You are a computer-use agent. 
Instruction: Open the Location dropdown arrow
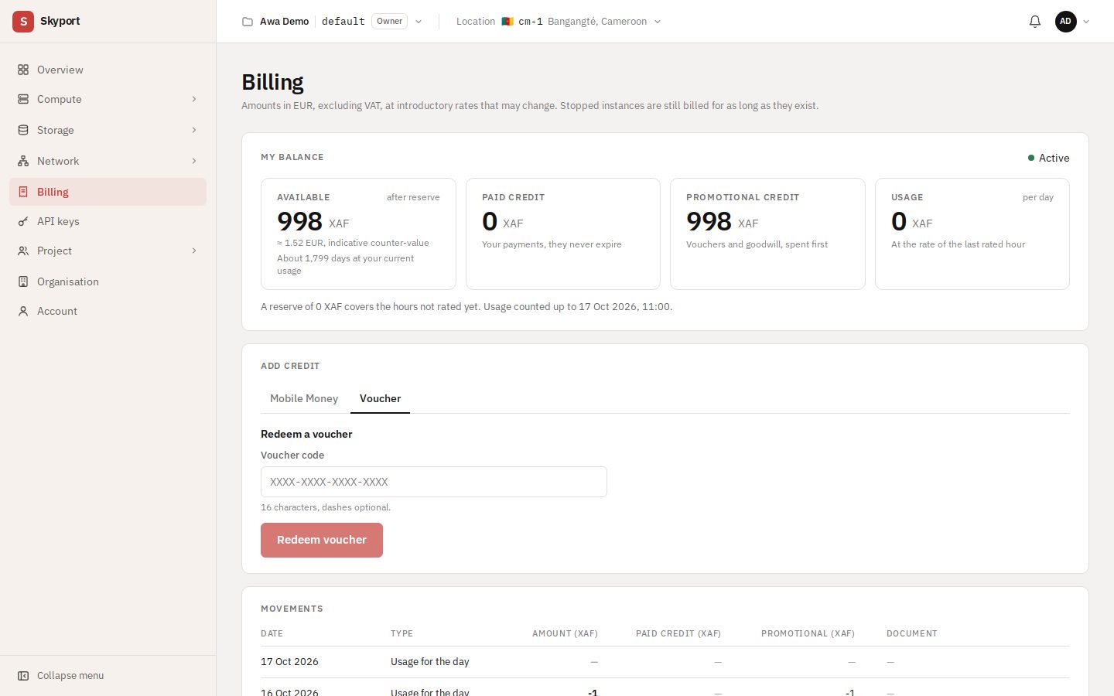coord(658,22)
